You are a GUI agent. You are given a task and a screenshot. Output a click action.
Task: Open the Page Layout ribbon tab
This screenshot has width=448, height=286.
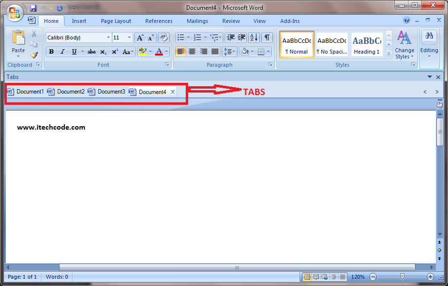pos(116,21)
